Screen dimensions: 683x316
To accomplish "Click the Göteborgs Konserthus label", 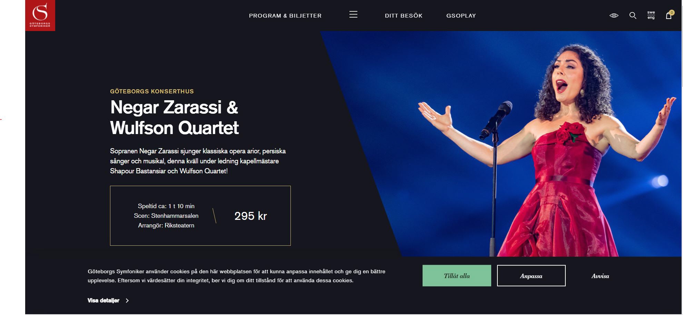I will point(152,91).
